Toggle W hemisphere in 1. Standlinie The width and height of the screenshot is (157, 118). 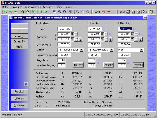tap(72, 39)
